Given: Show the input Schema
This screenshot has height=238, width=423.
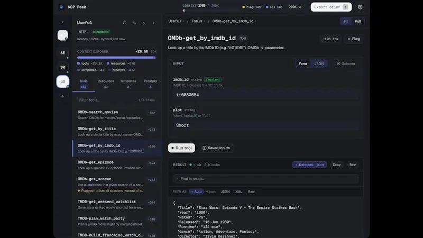Looking at the screenshot, I should [346, 63].
